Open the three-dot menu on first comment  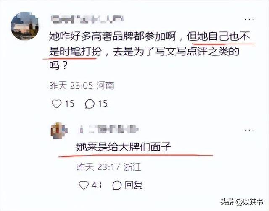coord(249,19)
